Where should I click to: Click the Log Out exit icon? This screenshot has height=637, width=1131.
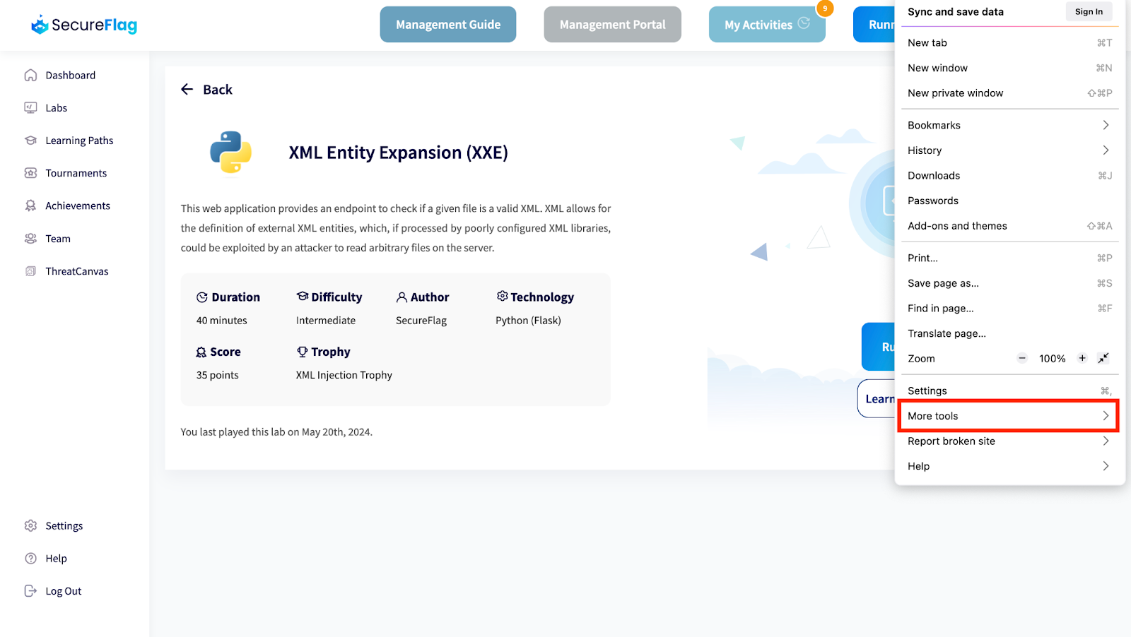click(30, 590)
